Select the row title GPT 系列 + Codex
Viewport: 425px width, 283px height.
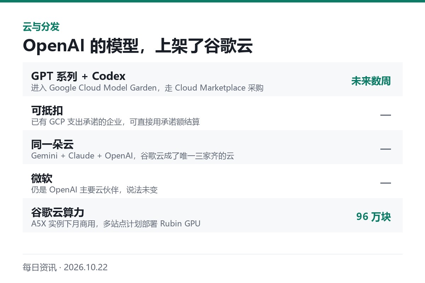[x=78, y=76]
